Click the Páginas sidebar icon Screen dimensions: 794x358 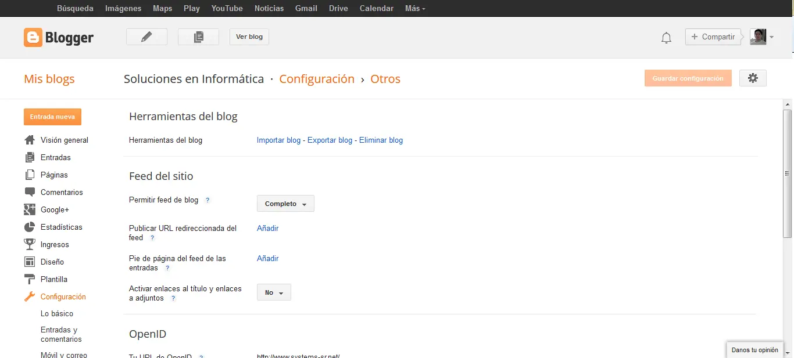tap(30, 175)
